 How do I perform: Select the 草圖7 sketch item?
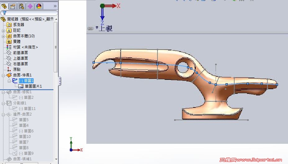tap(24, 142)
